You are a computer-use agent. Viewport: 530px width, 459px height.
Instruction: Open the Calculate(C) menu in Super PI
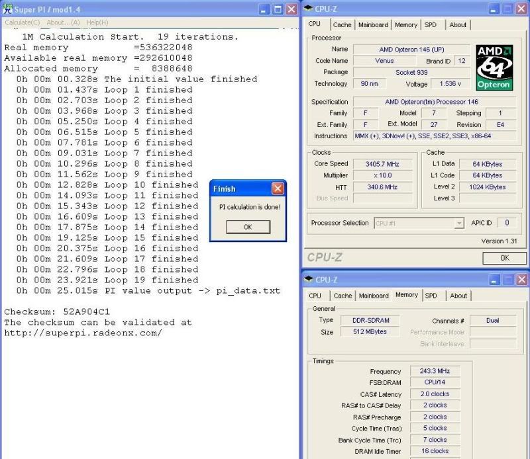click(22, 22)
